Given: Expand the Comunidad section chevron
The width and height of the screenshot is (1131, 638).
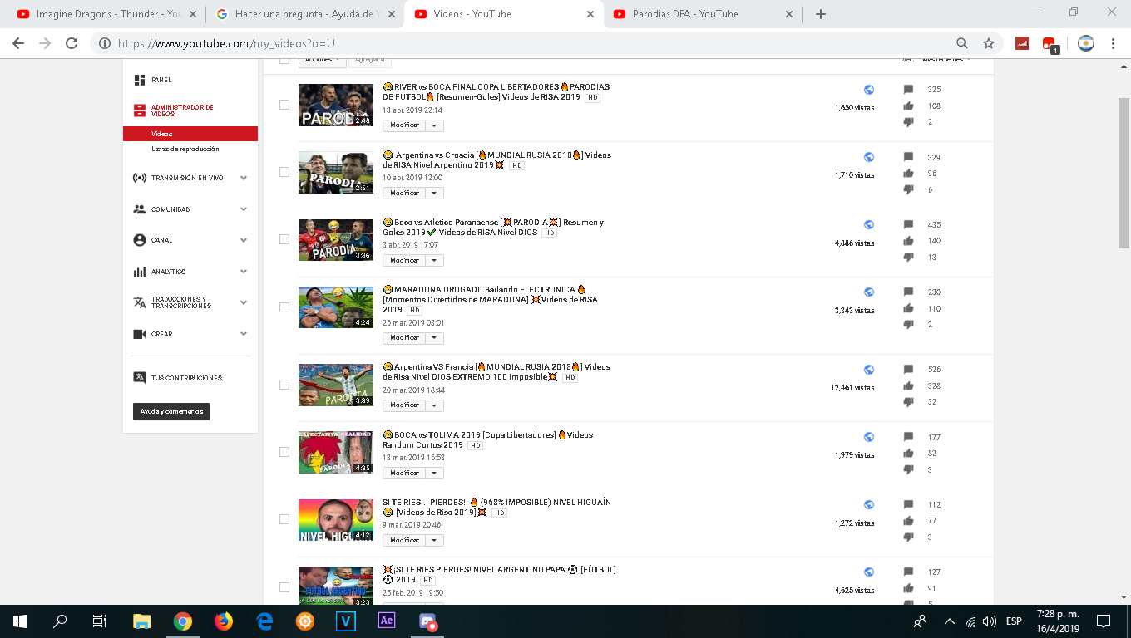Looking at the screenshot, I should point(244,209).
